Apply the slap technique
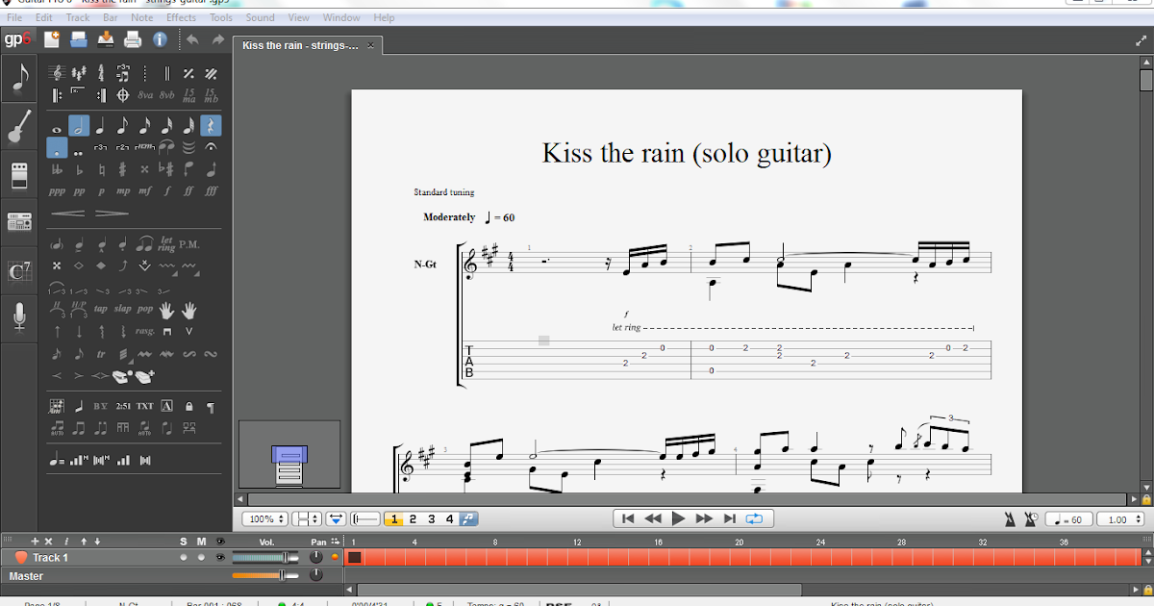This screenshot has height=606, width=1154. pos(123,309)
